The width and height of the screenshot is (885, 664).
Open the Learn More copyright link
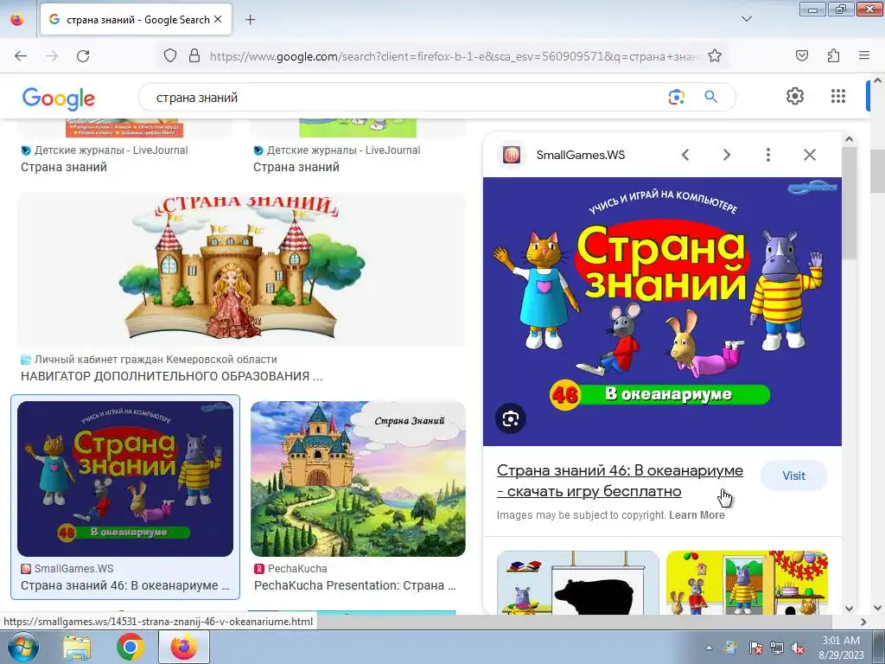coord(697,515)
